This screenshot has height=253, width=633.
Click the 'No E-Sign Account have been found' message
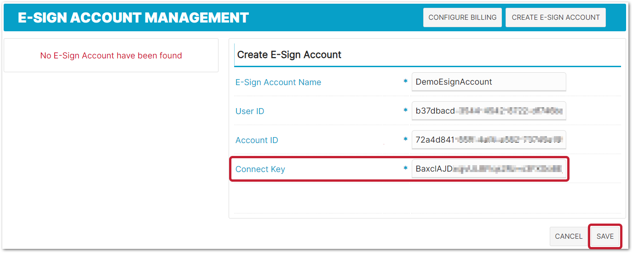click(111, 56)
